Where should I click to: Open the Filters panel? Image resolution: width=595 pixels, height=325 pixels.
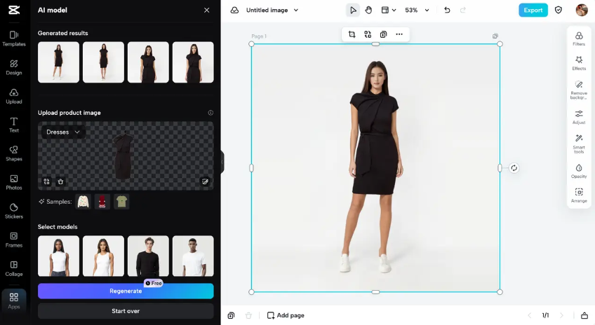(x=579, y=39)
